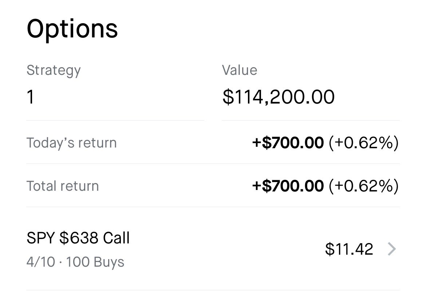Image resolution: width=426 pixels, height=291 pixels.
Task: Click the divider line under $114,200.00
Action: pos(310,120)
